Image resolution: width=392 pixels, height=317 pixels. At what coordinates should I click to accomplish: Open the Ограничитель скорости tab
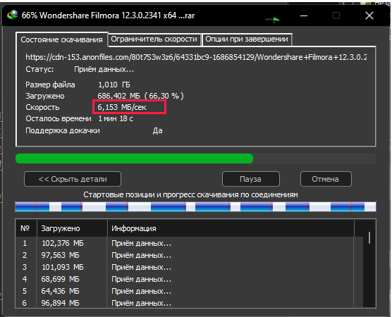154,39
